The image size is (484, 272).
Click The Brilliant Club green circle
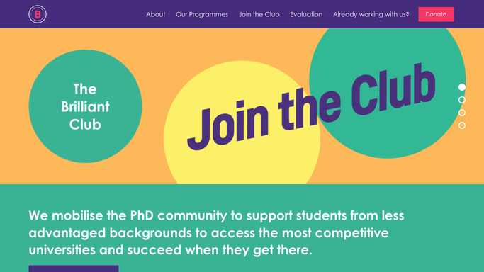pyautogui.click(x=85, y=106)
